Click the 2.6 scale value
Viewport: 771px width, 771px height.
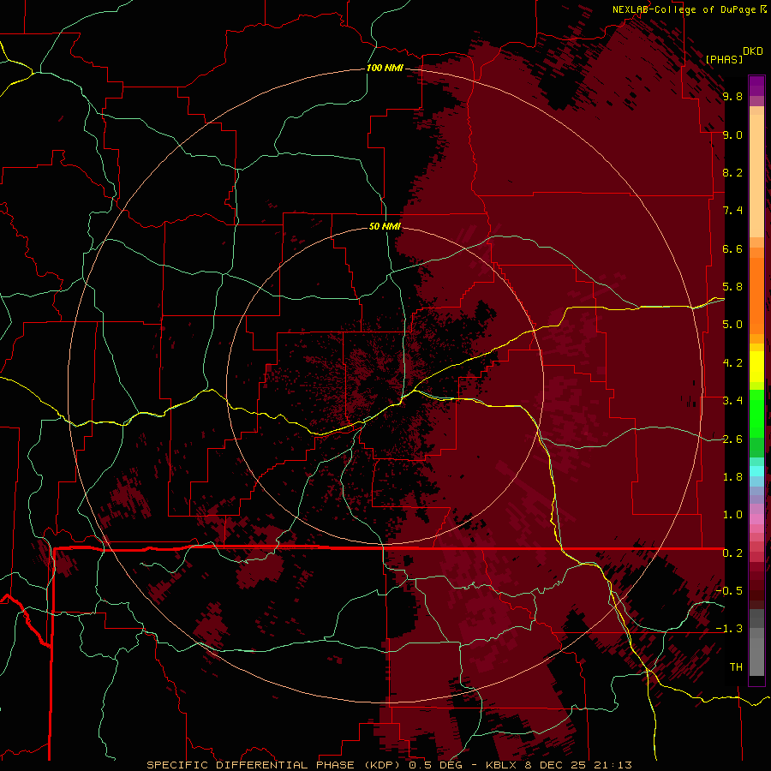tap(732, 439)
